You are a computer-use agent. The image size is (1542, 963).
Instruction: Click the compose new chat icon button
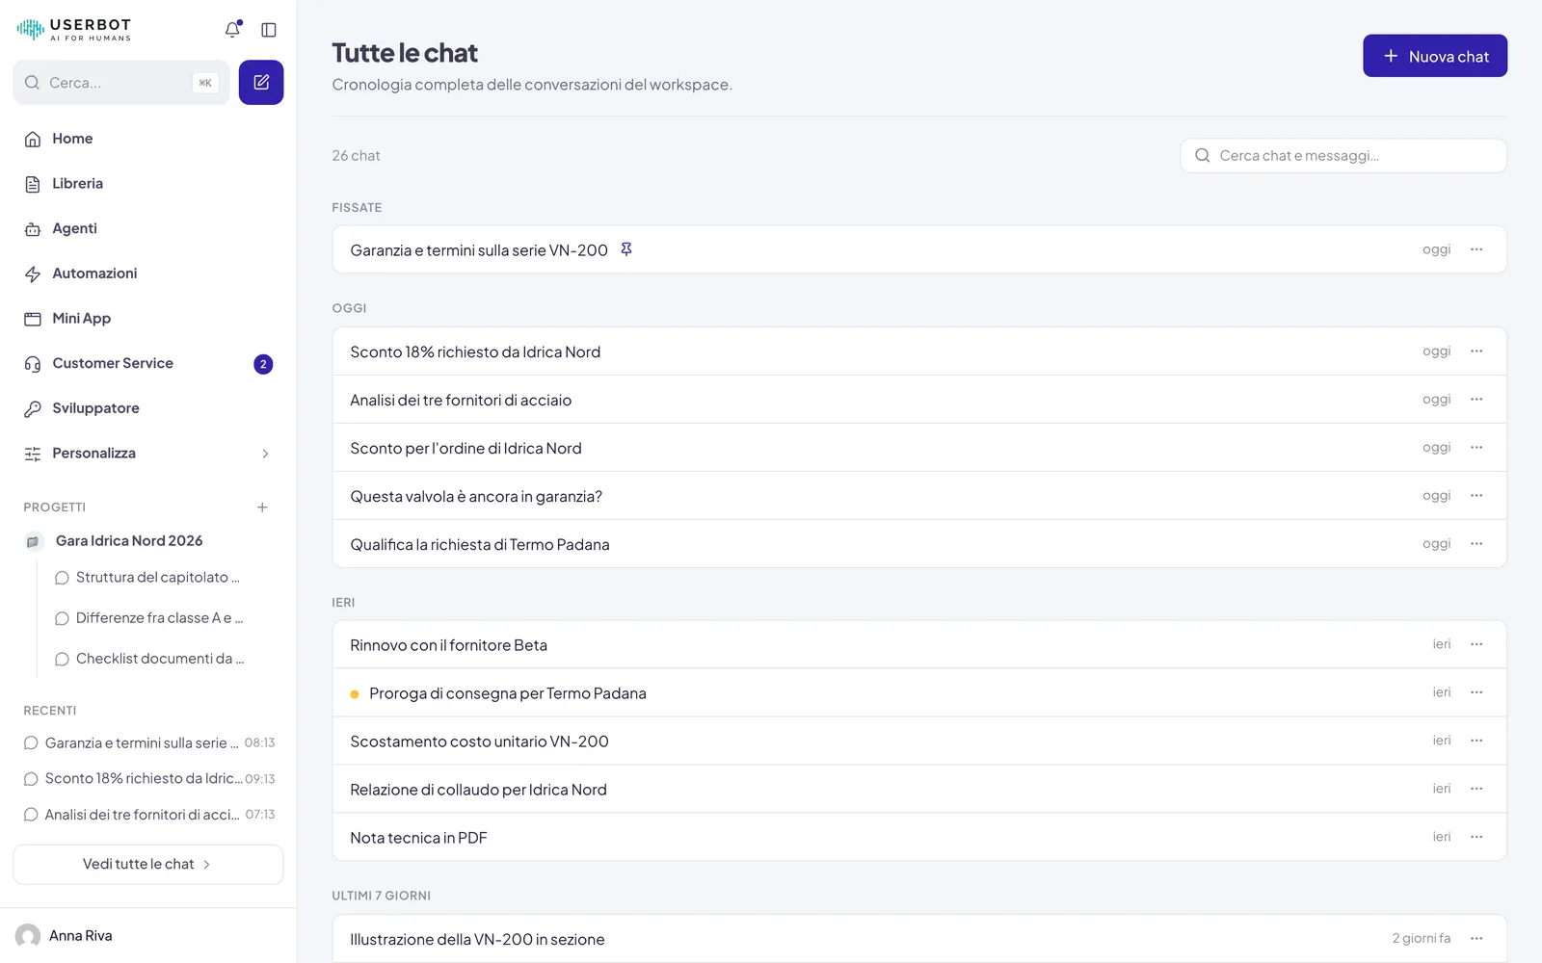[x=261, y=83]
